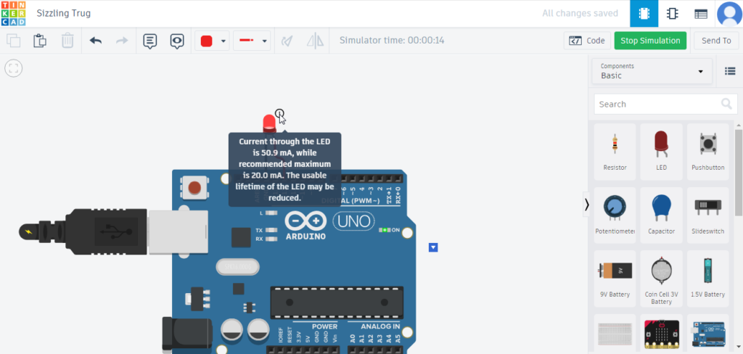This screenshot has height=354, width=743.
Task: Open the Tinkercad home logo
Action: (x=13, y=13)
